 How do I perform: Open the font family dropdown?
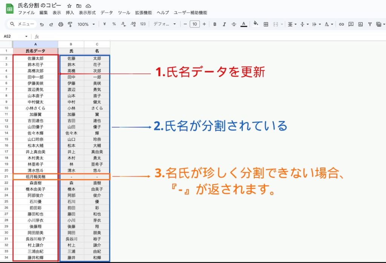pos(164,24)
